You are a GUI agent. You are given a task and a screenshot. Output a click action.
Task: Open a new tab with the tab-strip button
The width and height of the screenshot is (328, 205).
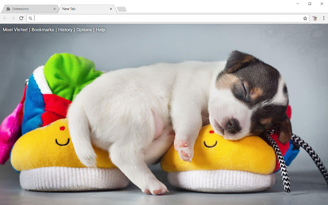pos(121,9)
